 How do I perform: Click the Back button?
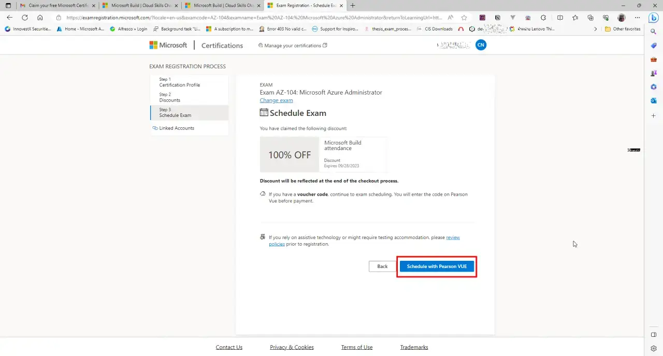pyautogui.click(x=382, y=266)
